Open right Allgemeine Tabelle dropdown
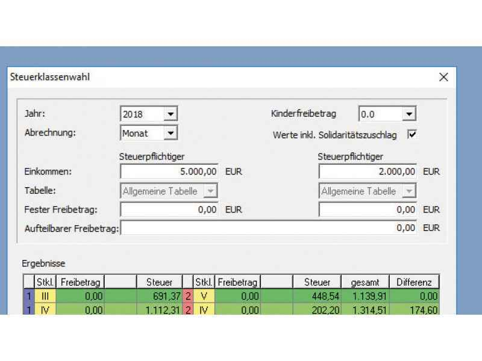Image resolution: width=482 pixels, height=361 pixels. click(x=409, y=191)
